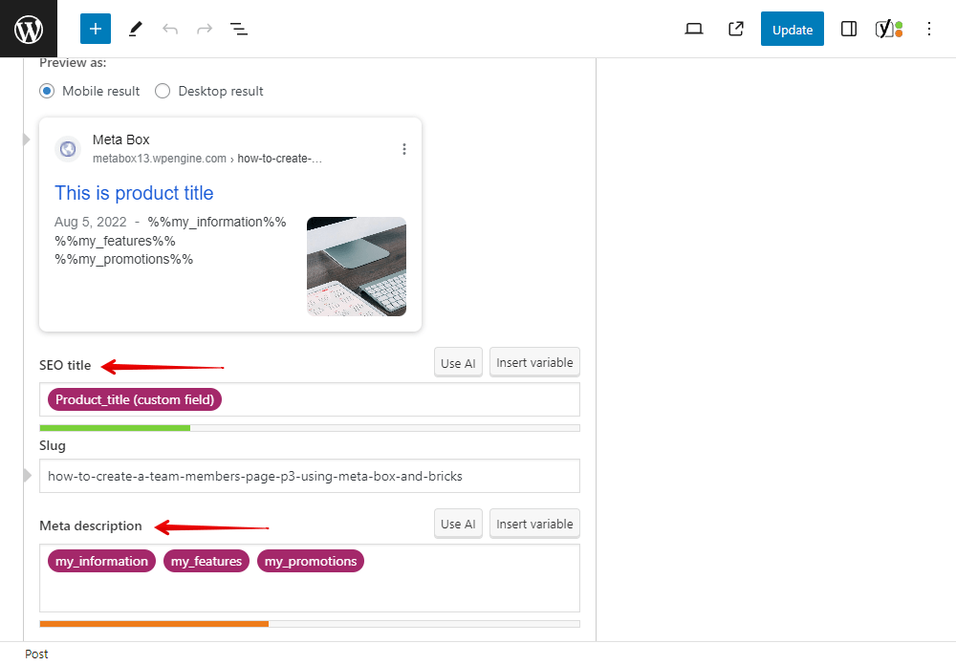Open the Options three-dot menu

[x=929, y=29]
